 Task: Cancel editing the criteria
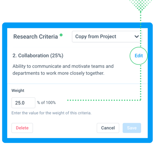tap(108, 128)
